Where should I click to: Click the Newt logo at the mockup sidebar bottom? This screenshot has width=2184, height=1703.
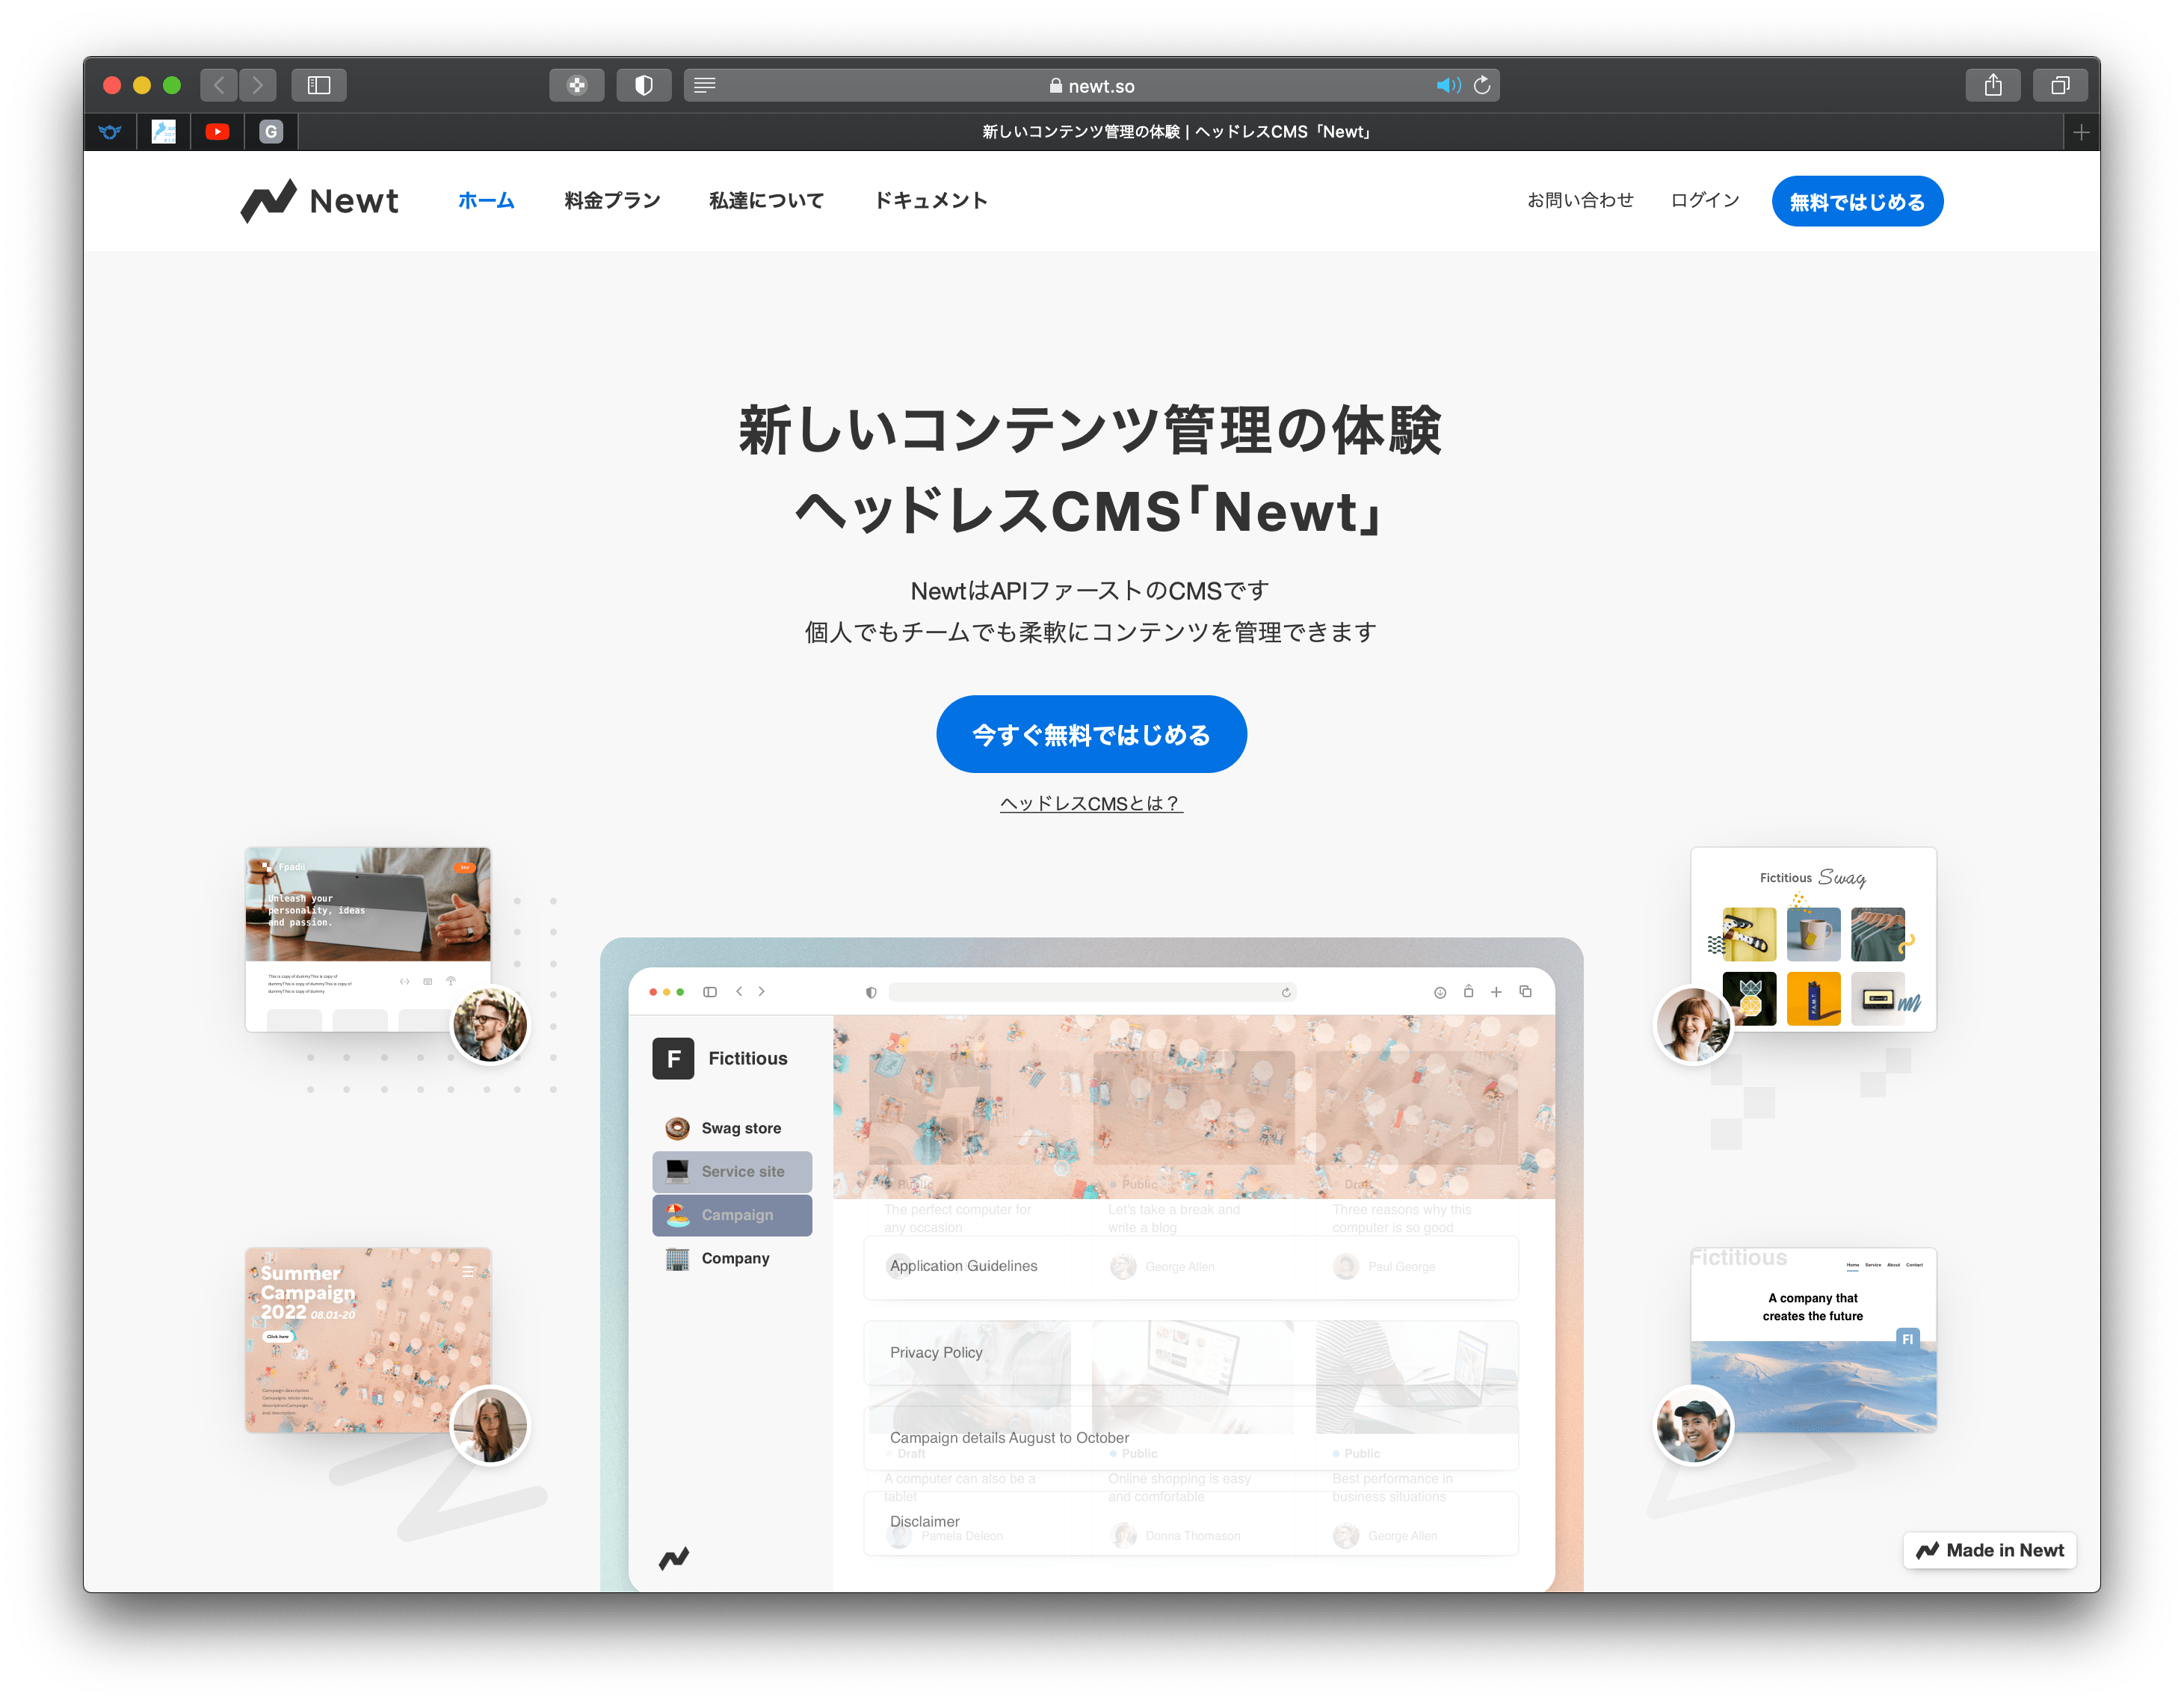[x=674, y=1558]
